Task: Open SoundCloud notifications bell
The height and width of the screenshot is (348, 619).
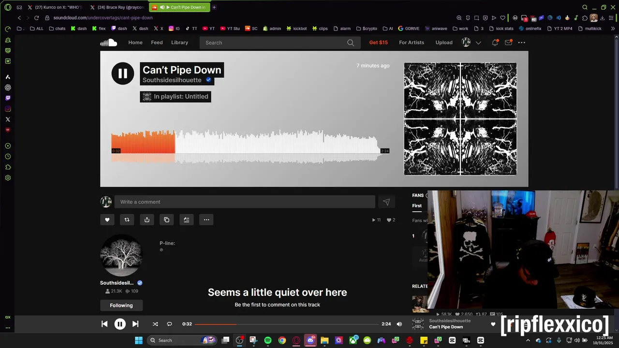Action: click(x=495, y=43)
